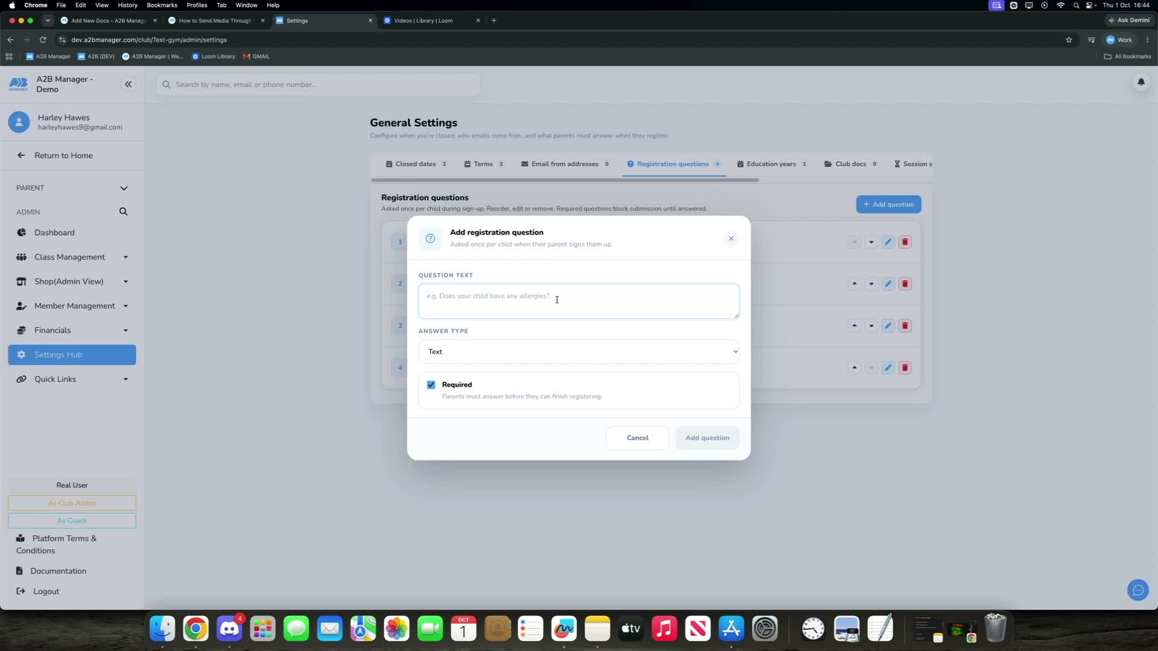Expand Quick Links menu

pyautogui.click(x=72, y=379)
